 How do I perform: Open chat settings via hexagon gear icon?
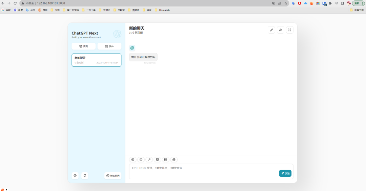(133, 159)
